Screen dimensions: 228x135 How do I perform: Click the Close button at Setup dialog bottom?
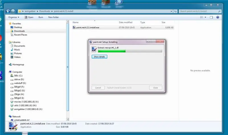coord(155,88)
